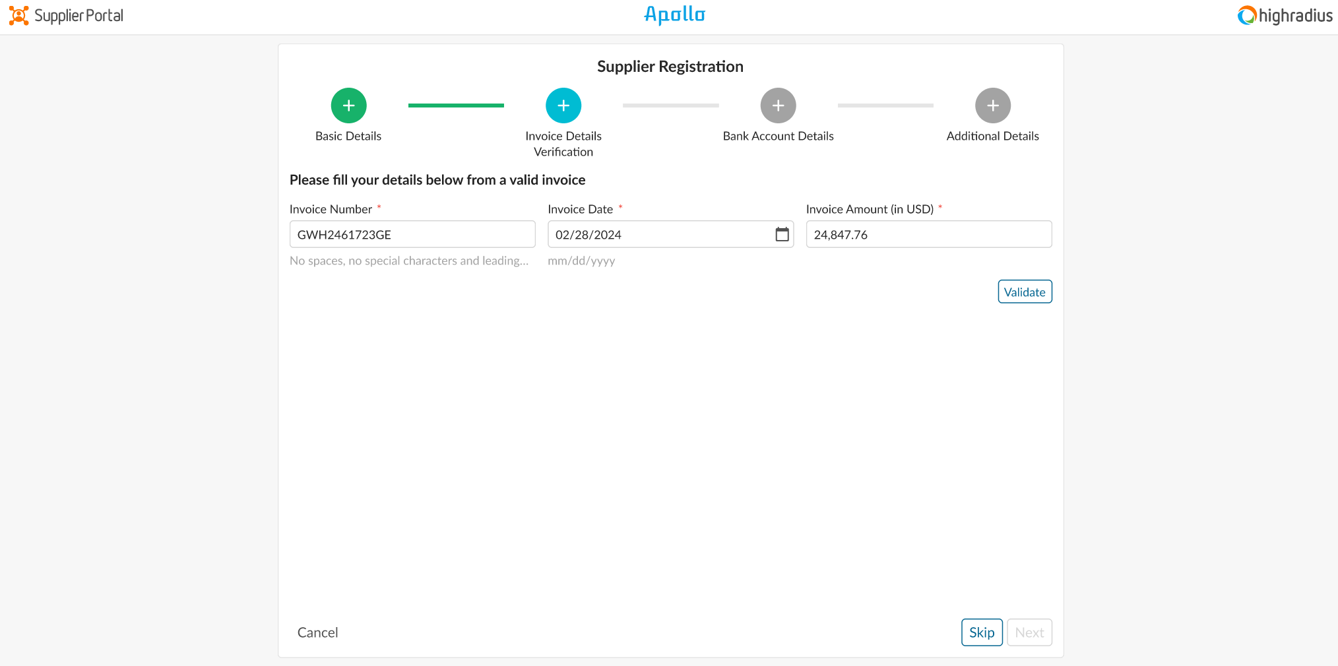Click the Validate button
Screen dimensions: 1338x666
point(1025,291)
